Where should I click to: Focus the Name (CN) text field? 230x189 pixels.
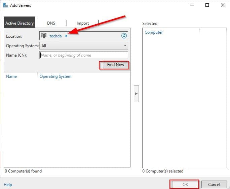83,55
